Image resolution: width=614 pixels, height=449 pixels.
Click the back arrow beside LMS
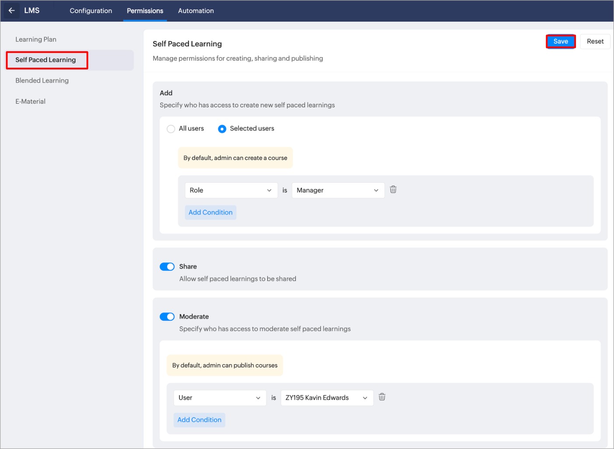point(12,10)
